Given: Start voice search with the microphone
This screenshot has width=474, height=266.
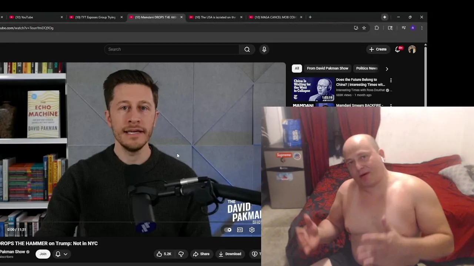Looking at the screenshot, I should pyautogui.click(x=264, y=50).
